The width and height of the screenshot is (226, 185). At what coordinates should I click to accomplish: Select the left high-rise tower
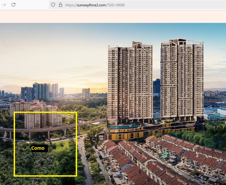click(130, 82)
